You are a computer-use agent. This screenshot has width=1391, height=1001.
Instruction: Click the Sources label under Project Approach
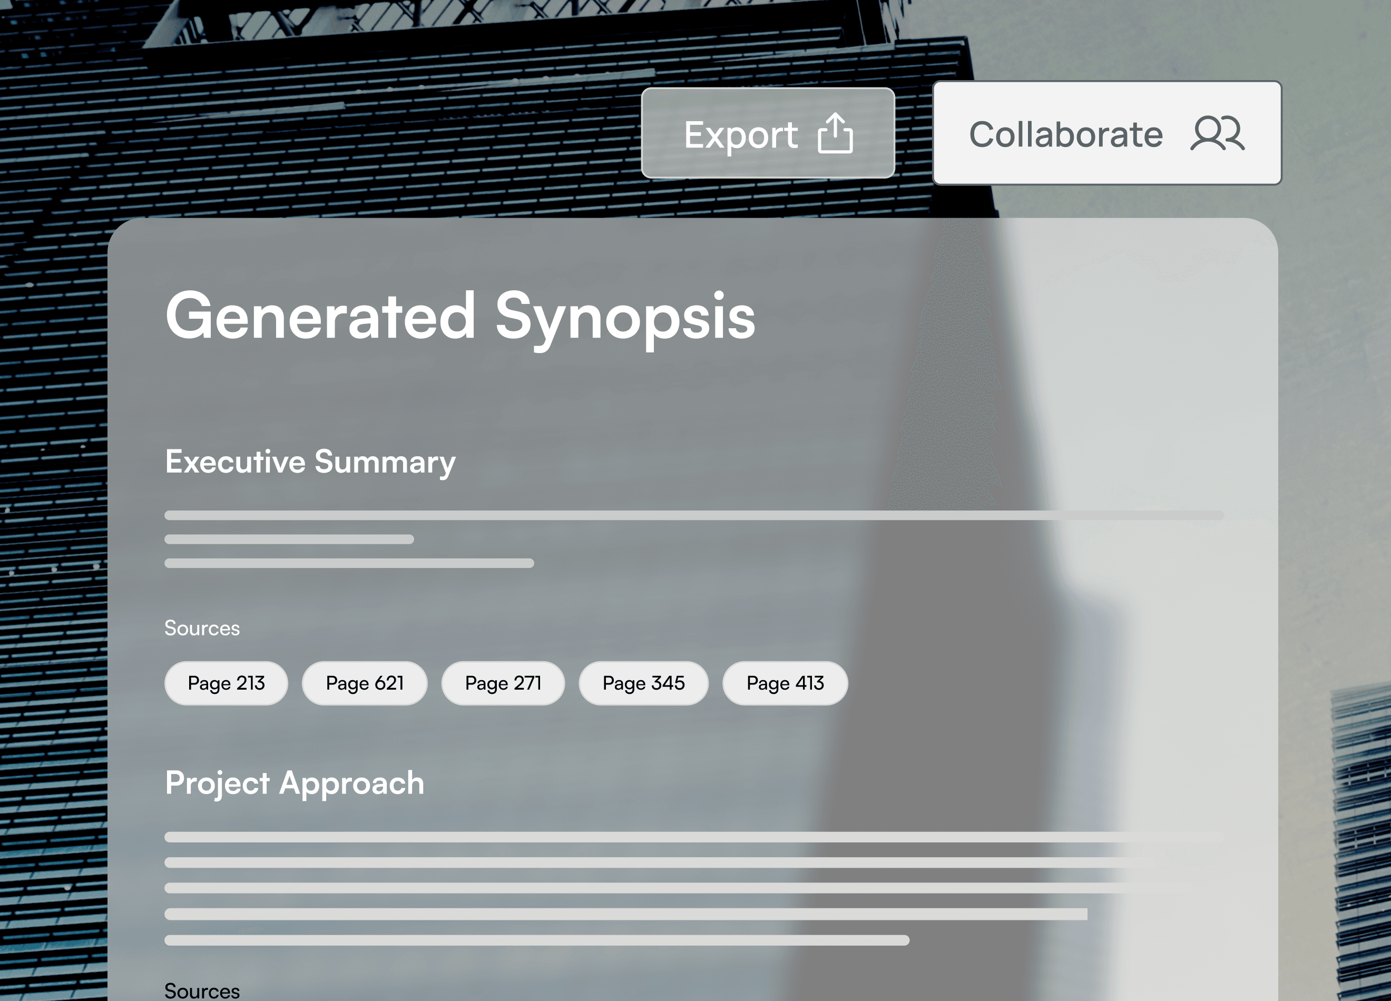(x=202, y=990)
